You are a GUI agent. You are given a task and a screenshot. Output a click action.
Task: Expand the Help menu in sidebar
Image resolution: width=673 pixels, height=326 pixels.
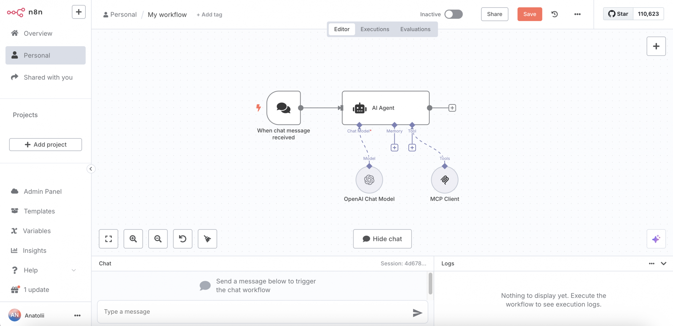point(74,270)
